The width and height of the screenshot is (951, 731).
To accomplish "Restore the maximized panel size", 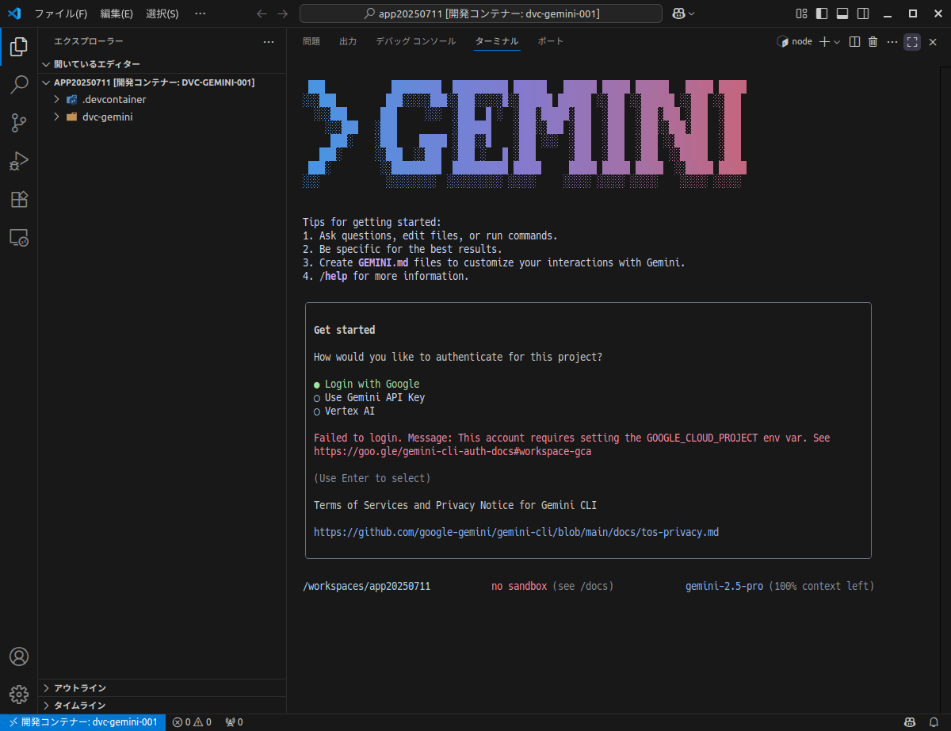I will point(912,41).
